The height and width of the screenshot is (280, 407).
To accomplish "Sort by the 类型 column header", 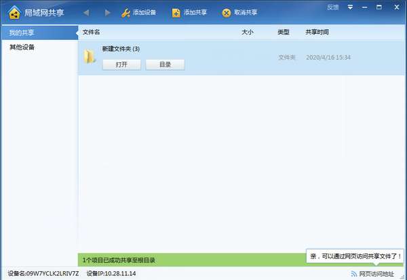I will (x=283, y=32).
